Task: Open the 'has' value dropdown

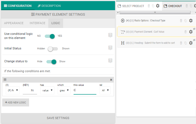Action: [x=47, y=90]
